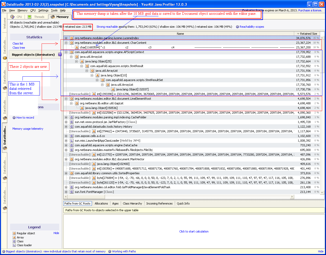326x255 pixels.
Task: Click the horizontal scrollbar right arrow
Action: [x=292, y=197]
